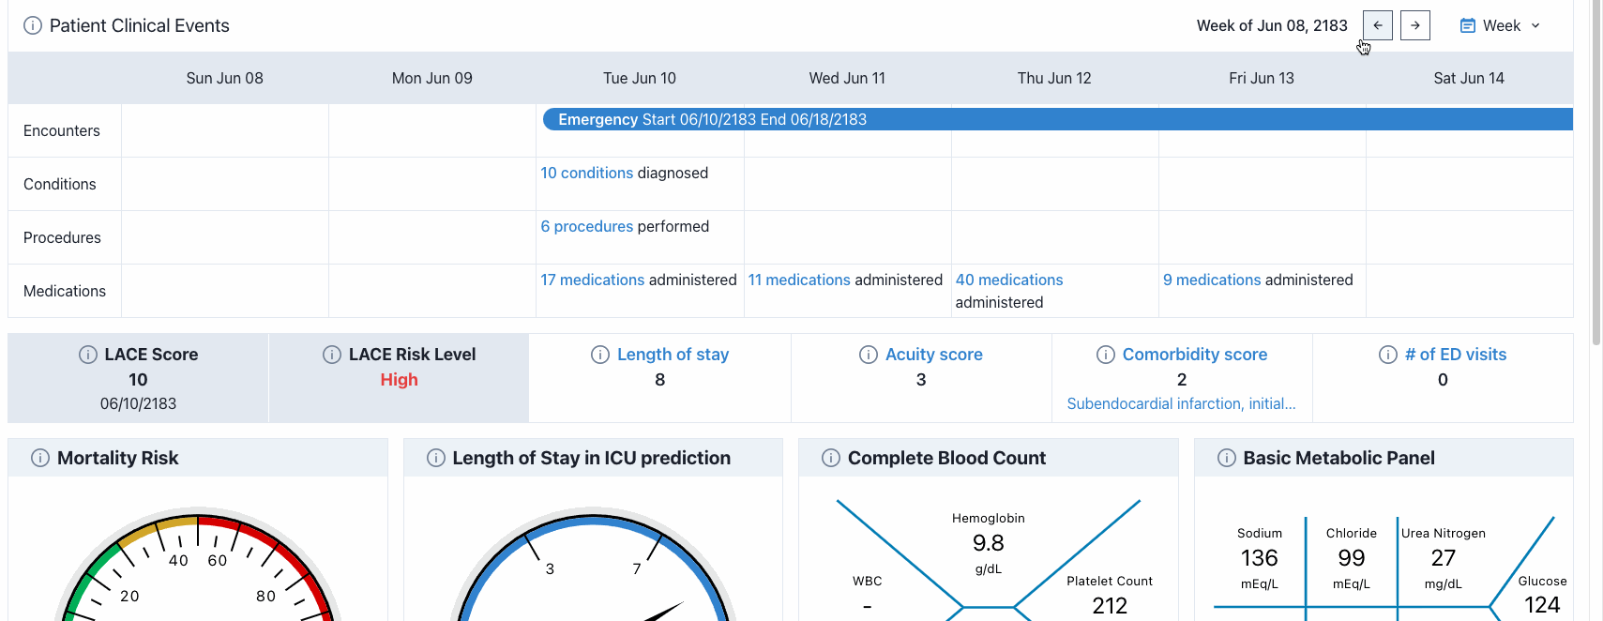This screenshot has width=1603, height=621.
Task: Open the 40 medications link on Thursday
Action: coord(1009,280)
